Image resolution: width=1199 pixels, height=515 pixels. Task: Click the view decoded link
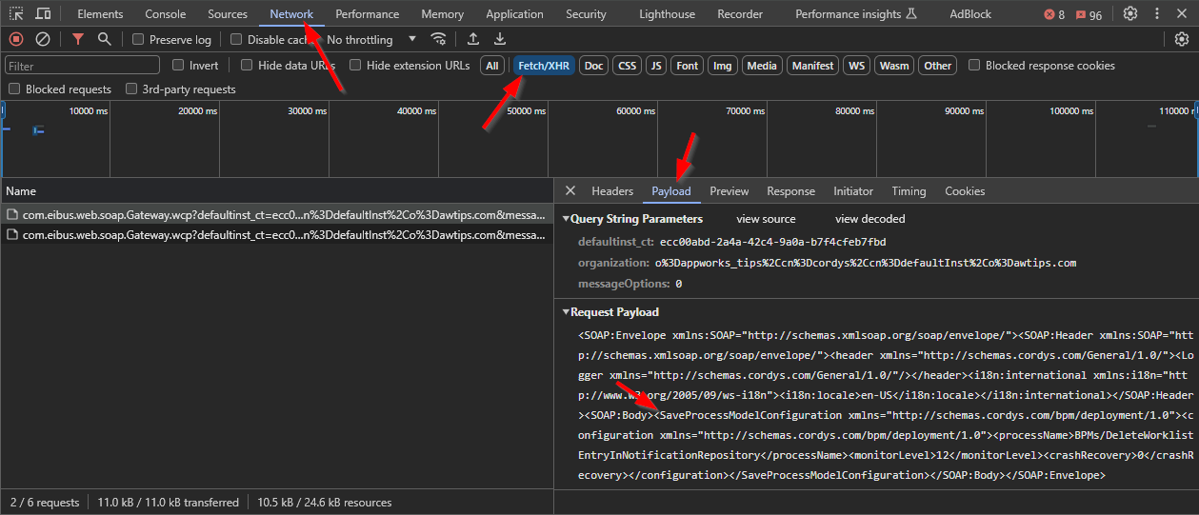[869, 219]
